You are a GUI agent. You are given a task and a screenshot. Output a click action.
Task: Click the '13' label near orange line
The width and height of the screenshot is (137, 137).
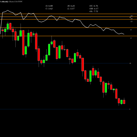[x=132, y=16]
